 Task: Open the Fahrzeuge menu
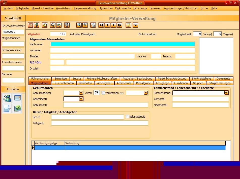(140, 8)
